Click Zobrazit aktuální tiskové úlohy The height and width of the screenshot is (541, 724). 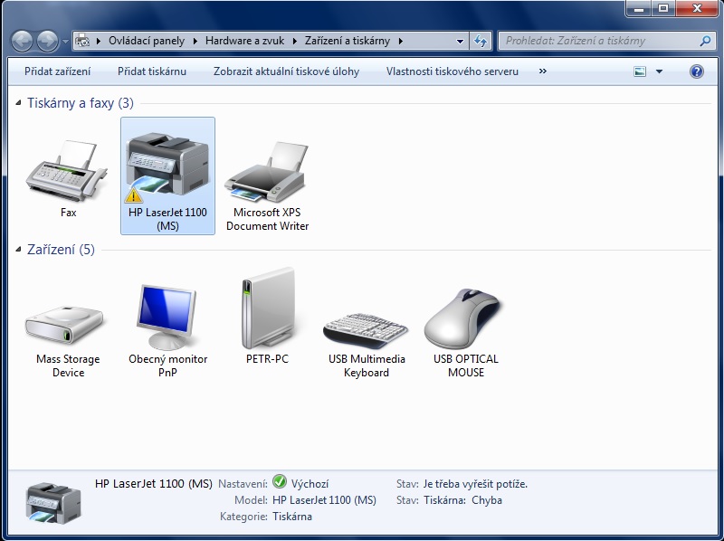pyautogui.click(x=286, y=71)
